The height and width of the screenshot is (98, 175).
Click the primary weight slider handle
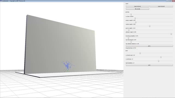click(x=135, y=18)
